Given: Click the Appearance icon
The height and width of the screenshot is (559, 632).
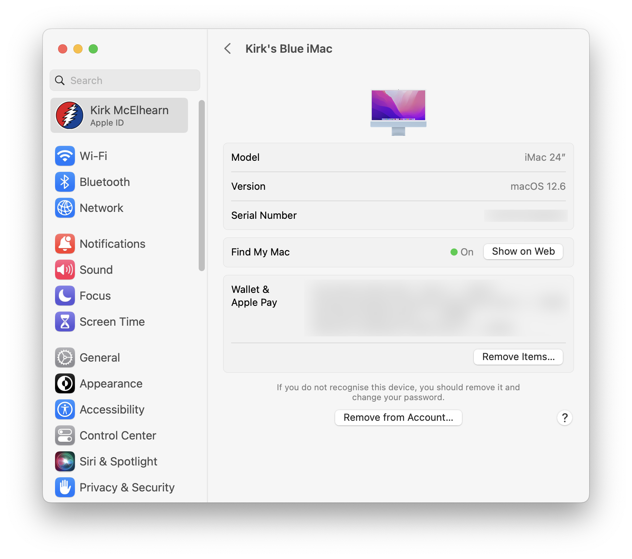Looking at the screenshot, I should (65, 383).
